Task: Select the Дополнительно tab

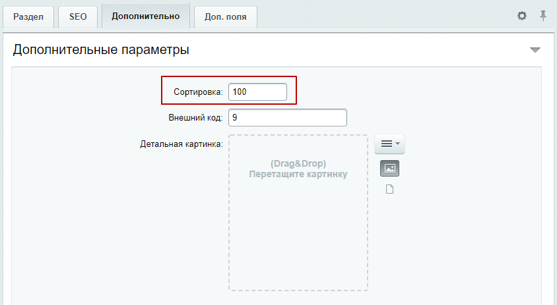Action: 146,16
